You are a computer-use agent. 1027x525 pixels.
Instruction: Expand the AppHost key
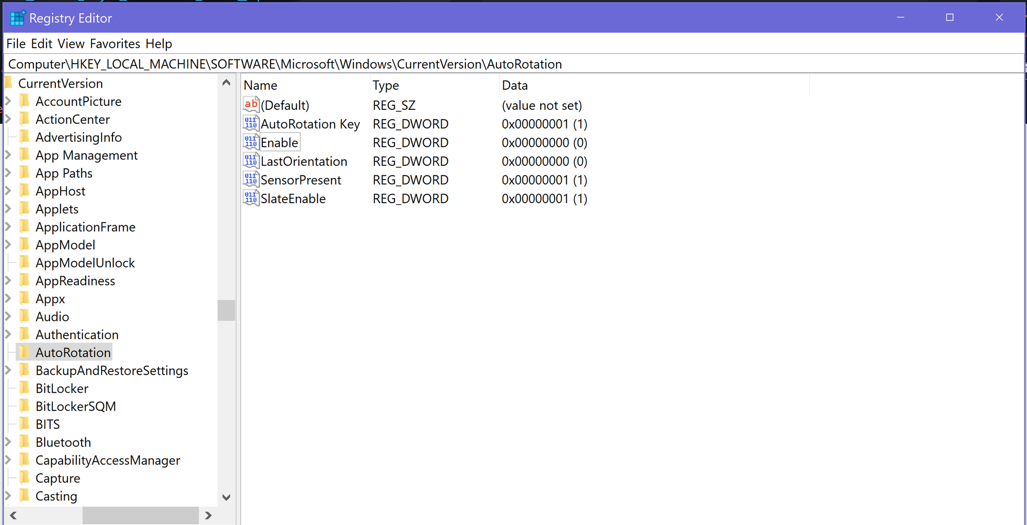tap(8, 191)
